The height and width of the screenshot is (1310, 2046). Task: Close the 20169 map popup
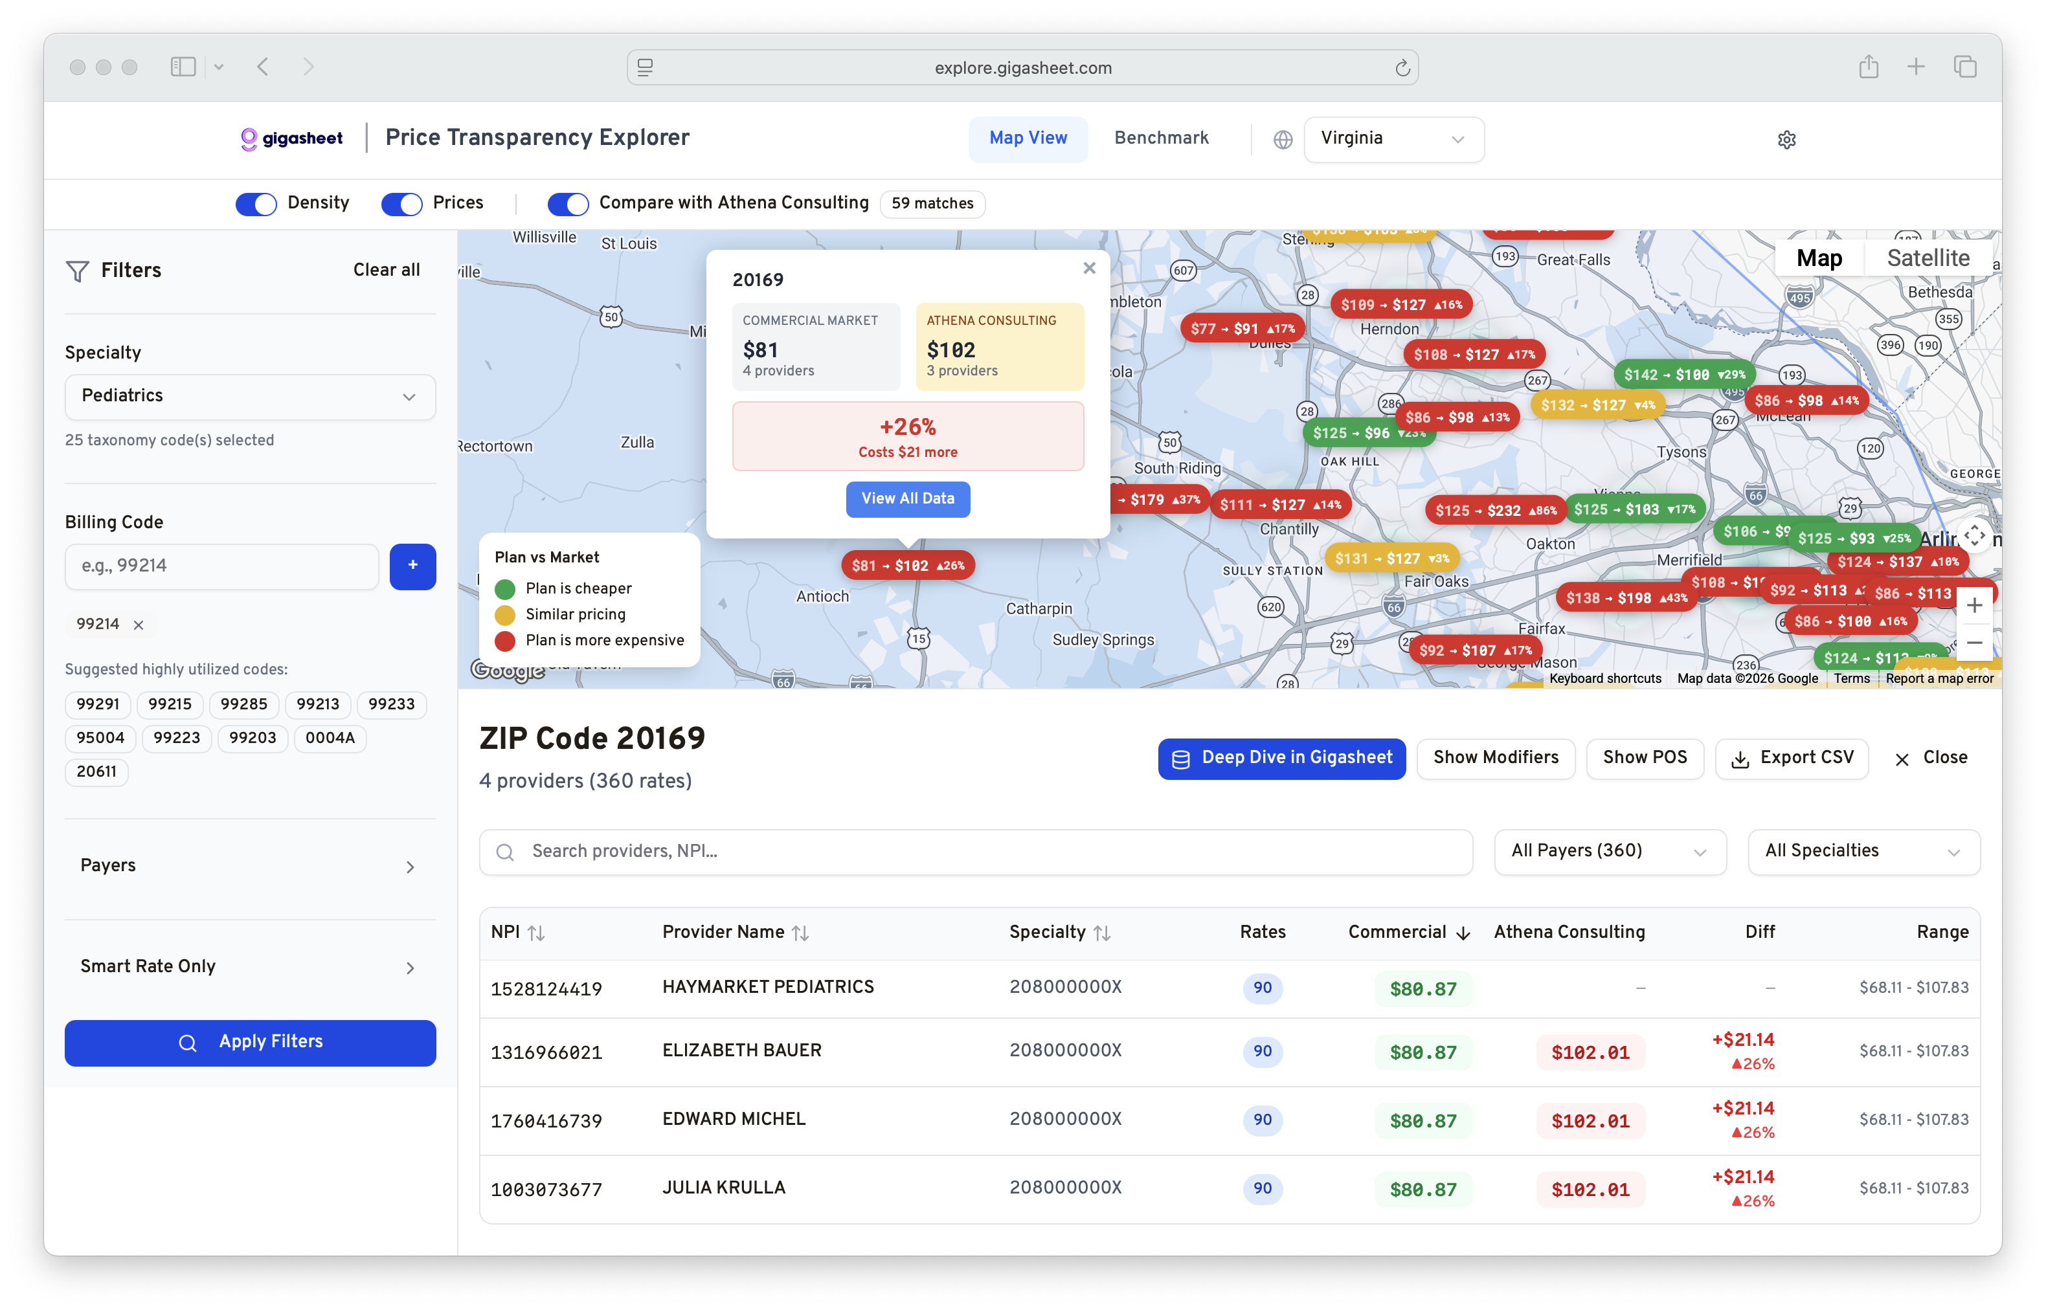[1089, 269]
